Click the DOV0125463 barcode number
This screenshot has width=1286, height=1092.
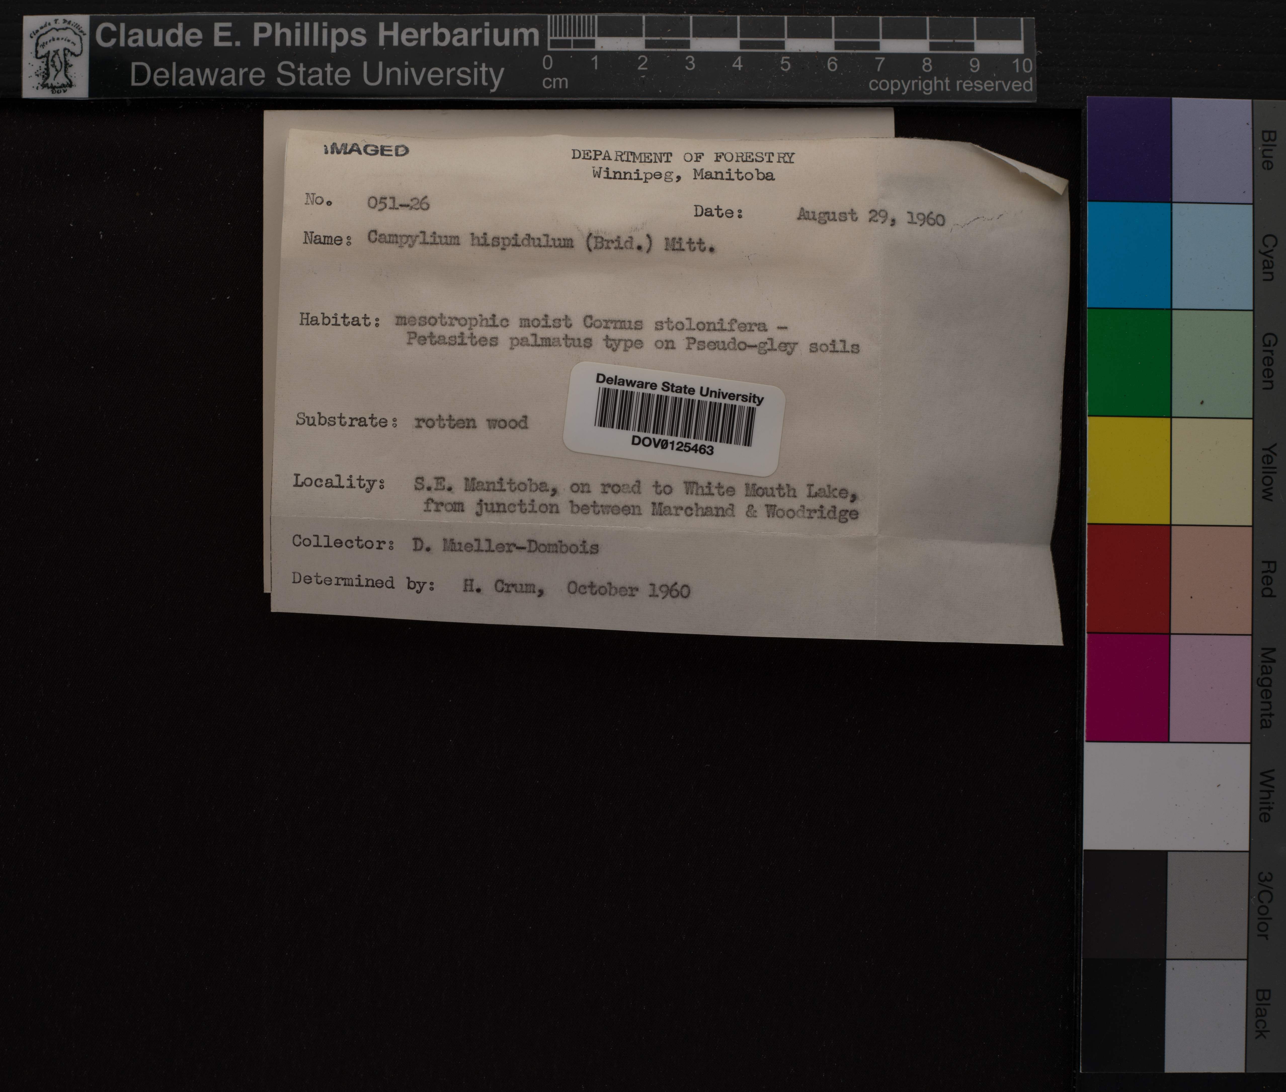coord(672,445)
